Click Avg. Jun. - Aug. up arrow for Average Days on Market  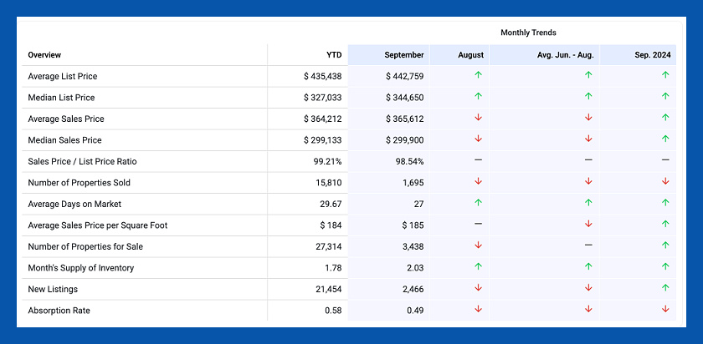[x=588, y=203]
